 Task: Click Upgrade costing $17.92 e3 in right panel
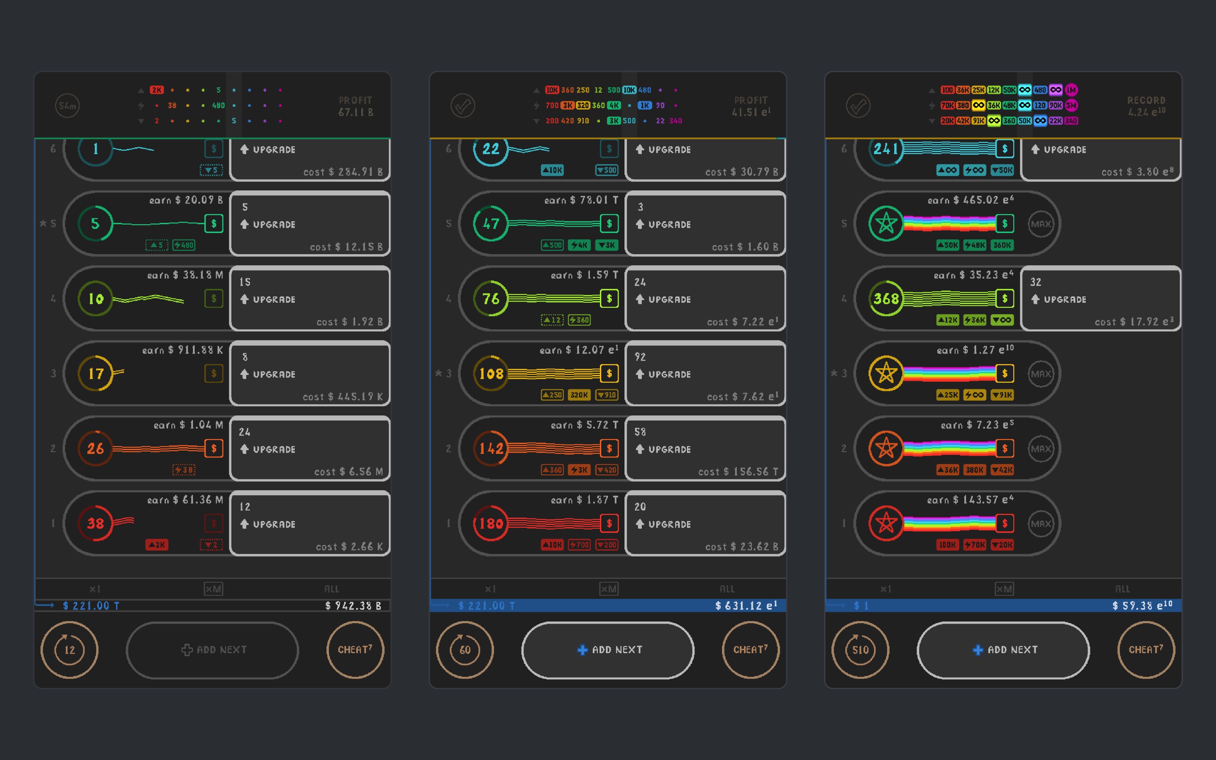[x=1101, y=299]
